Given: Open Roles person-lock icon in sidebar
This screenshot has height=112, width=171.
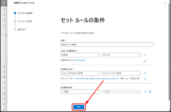Looking at the screenshot, I should [x=4, y=66].
